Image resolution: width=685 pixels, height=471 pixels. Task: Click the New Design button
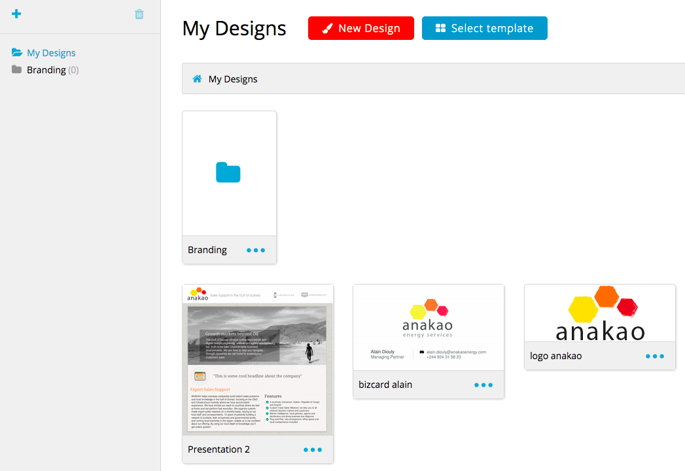click(360, 28)
